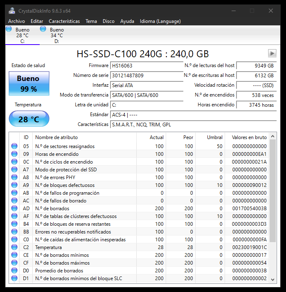This screenshot has height=292, width=286.
Task: Click the rotation speed value ---- (SSD)
Action: point(257,85)
